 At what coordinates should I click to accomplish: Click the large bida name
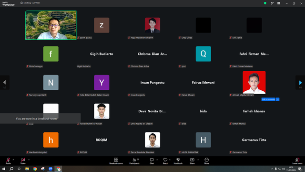pos(203,111)
